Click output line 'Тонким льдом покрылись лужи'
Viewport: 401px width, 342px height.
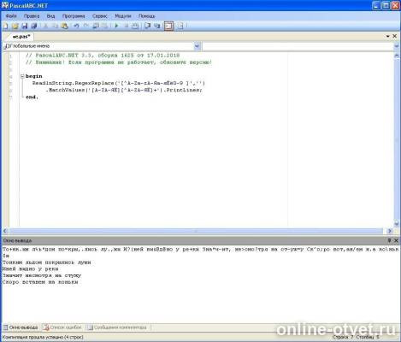[x=47, y=262]
